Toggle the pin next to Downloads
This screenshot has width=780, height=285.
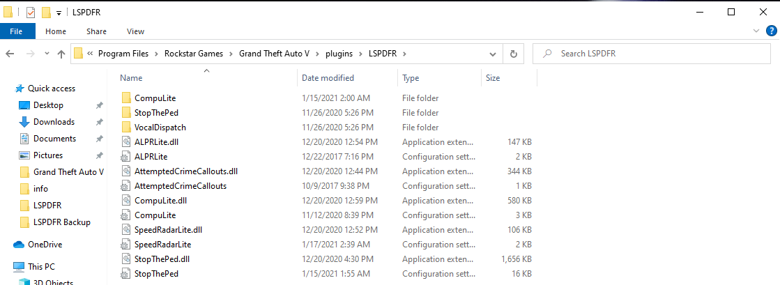[x=99, y=122]
